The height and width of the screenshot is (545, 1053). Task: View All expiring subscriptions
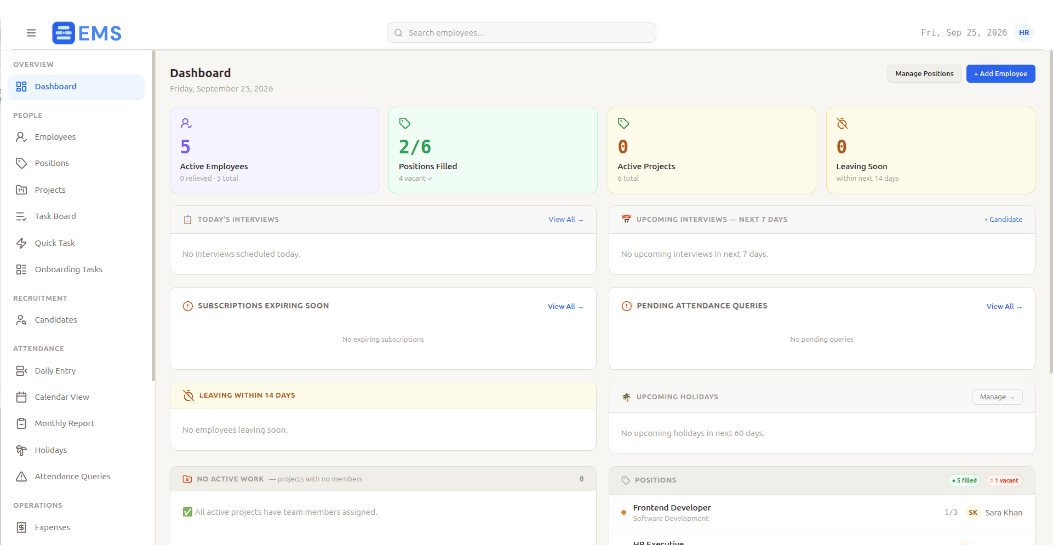click(x=565, y=307)
